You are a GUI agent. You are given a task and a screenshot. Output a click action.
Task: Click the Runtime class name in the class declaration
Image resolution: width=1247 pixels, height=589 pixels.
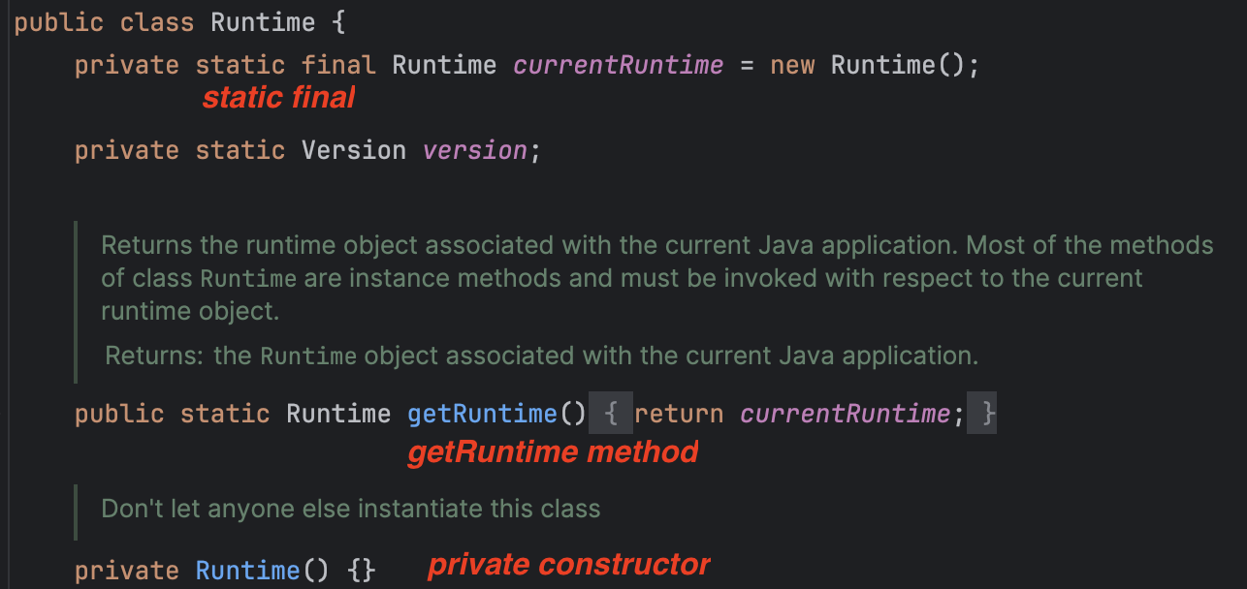pyautogui.click(x=262, y=23)
